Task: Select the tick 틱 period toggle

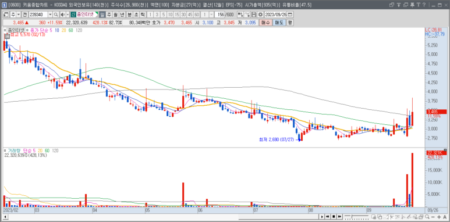Action: pyautogui.click(x=143, y=15)
